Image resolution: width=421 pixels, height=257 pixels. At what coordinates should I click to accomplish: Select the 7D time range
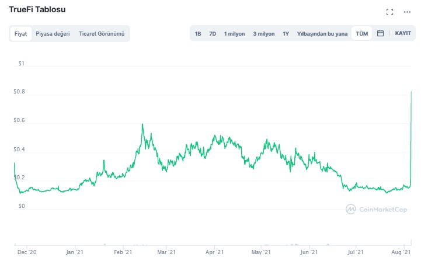(x=213, y=34)
